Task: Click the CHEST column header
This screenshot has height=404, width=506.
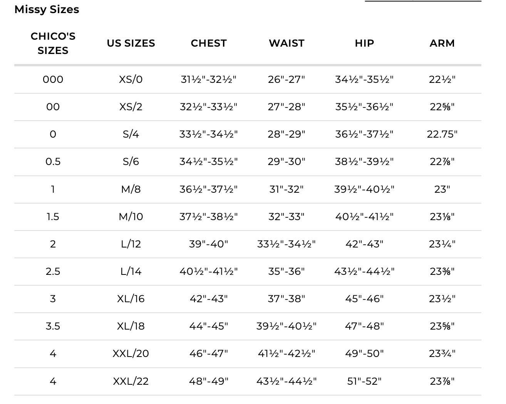Action: point(209,43)
